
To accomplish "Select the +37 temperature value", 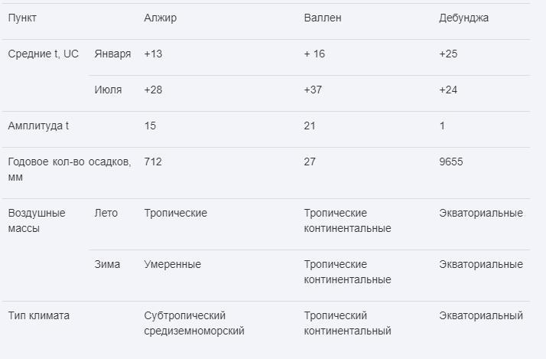I will 313,90.
